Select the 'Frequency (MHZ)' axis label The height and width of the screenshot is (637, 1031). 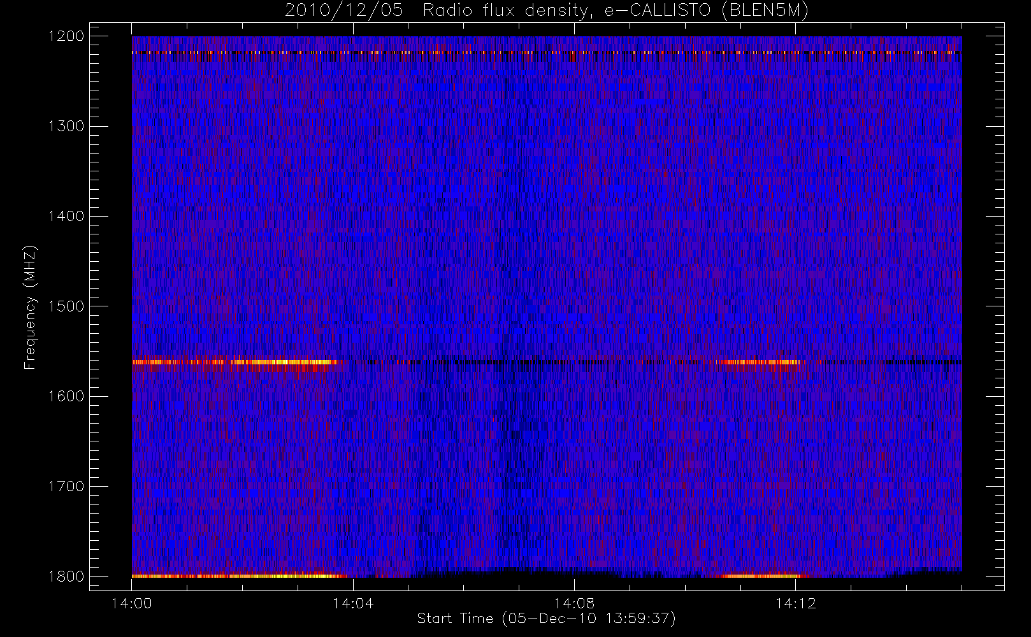(30, 307)
